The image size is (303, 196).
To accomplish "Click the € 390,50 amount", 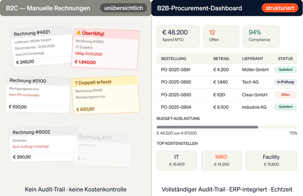I will (22, 157).
